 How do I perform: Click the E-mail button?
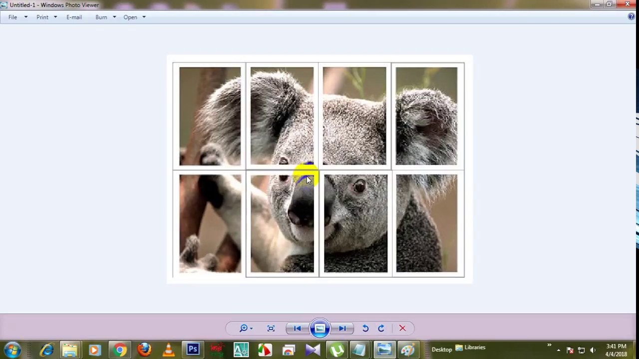coord(74,17)
